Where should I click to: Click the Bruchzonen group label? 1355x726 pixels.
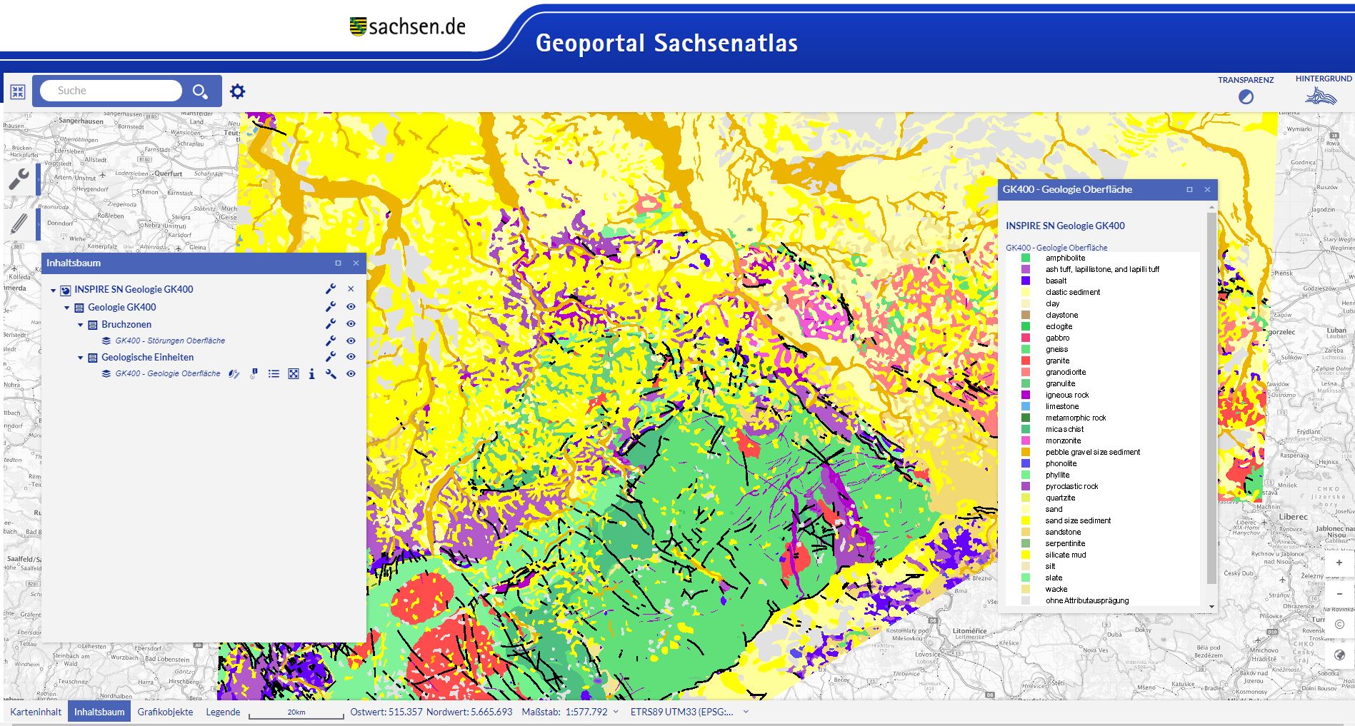coord(126,324)
